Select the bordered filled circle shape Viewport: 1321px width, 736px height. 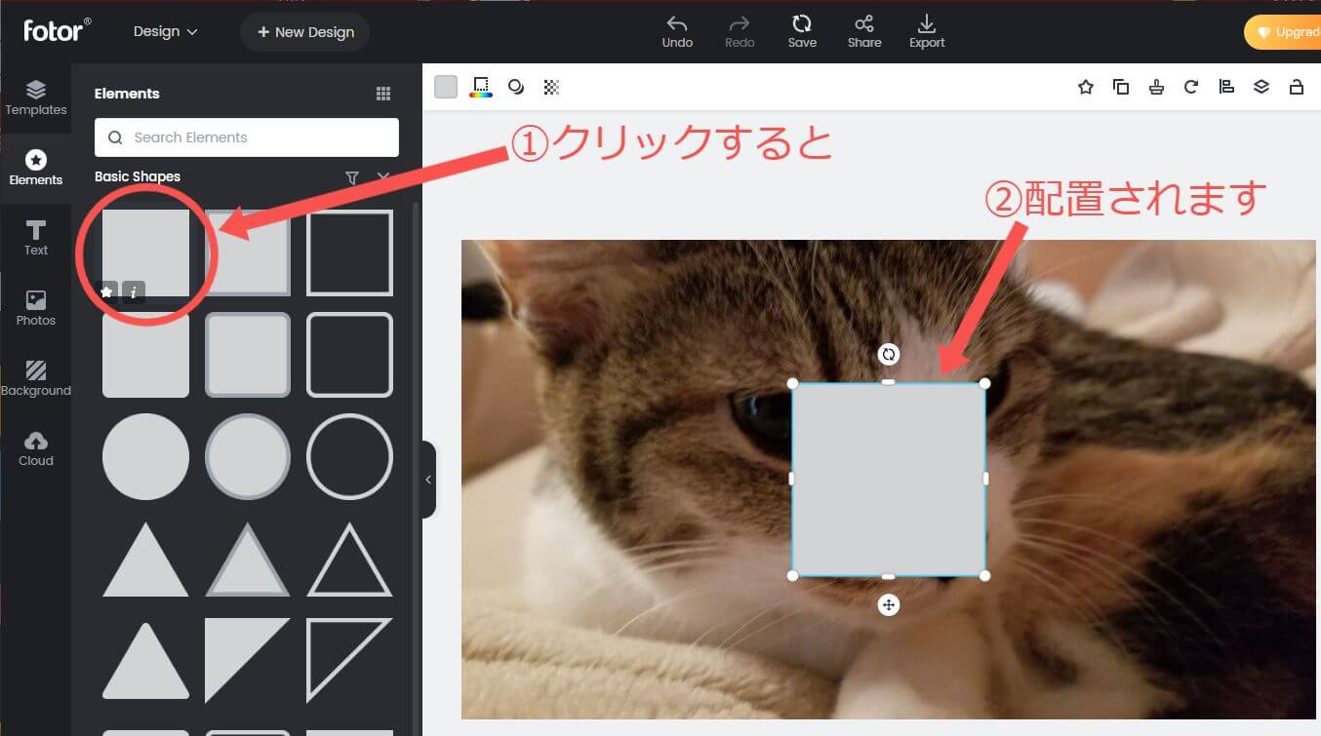click(x=248, y=456)
